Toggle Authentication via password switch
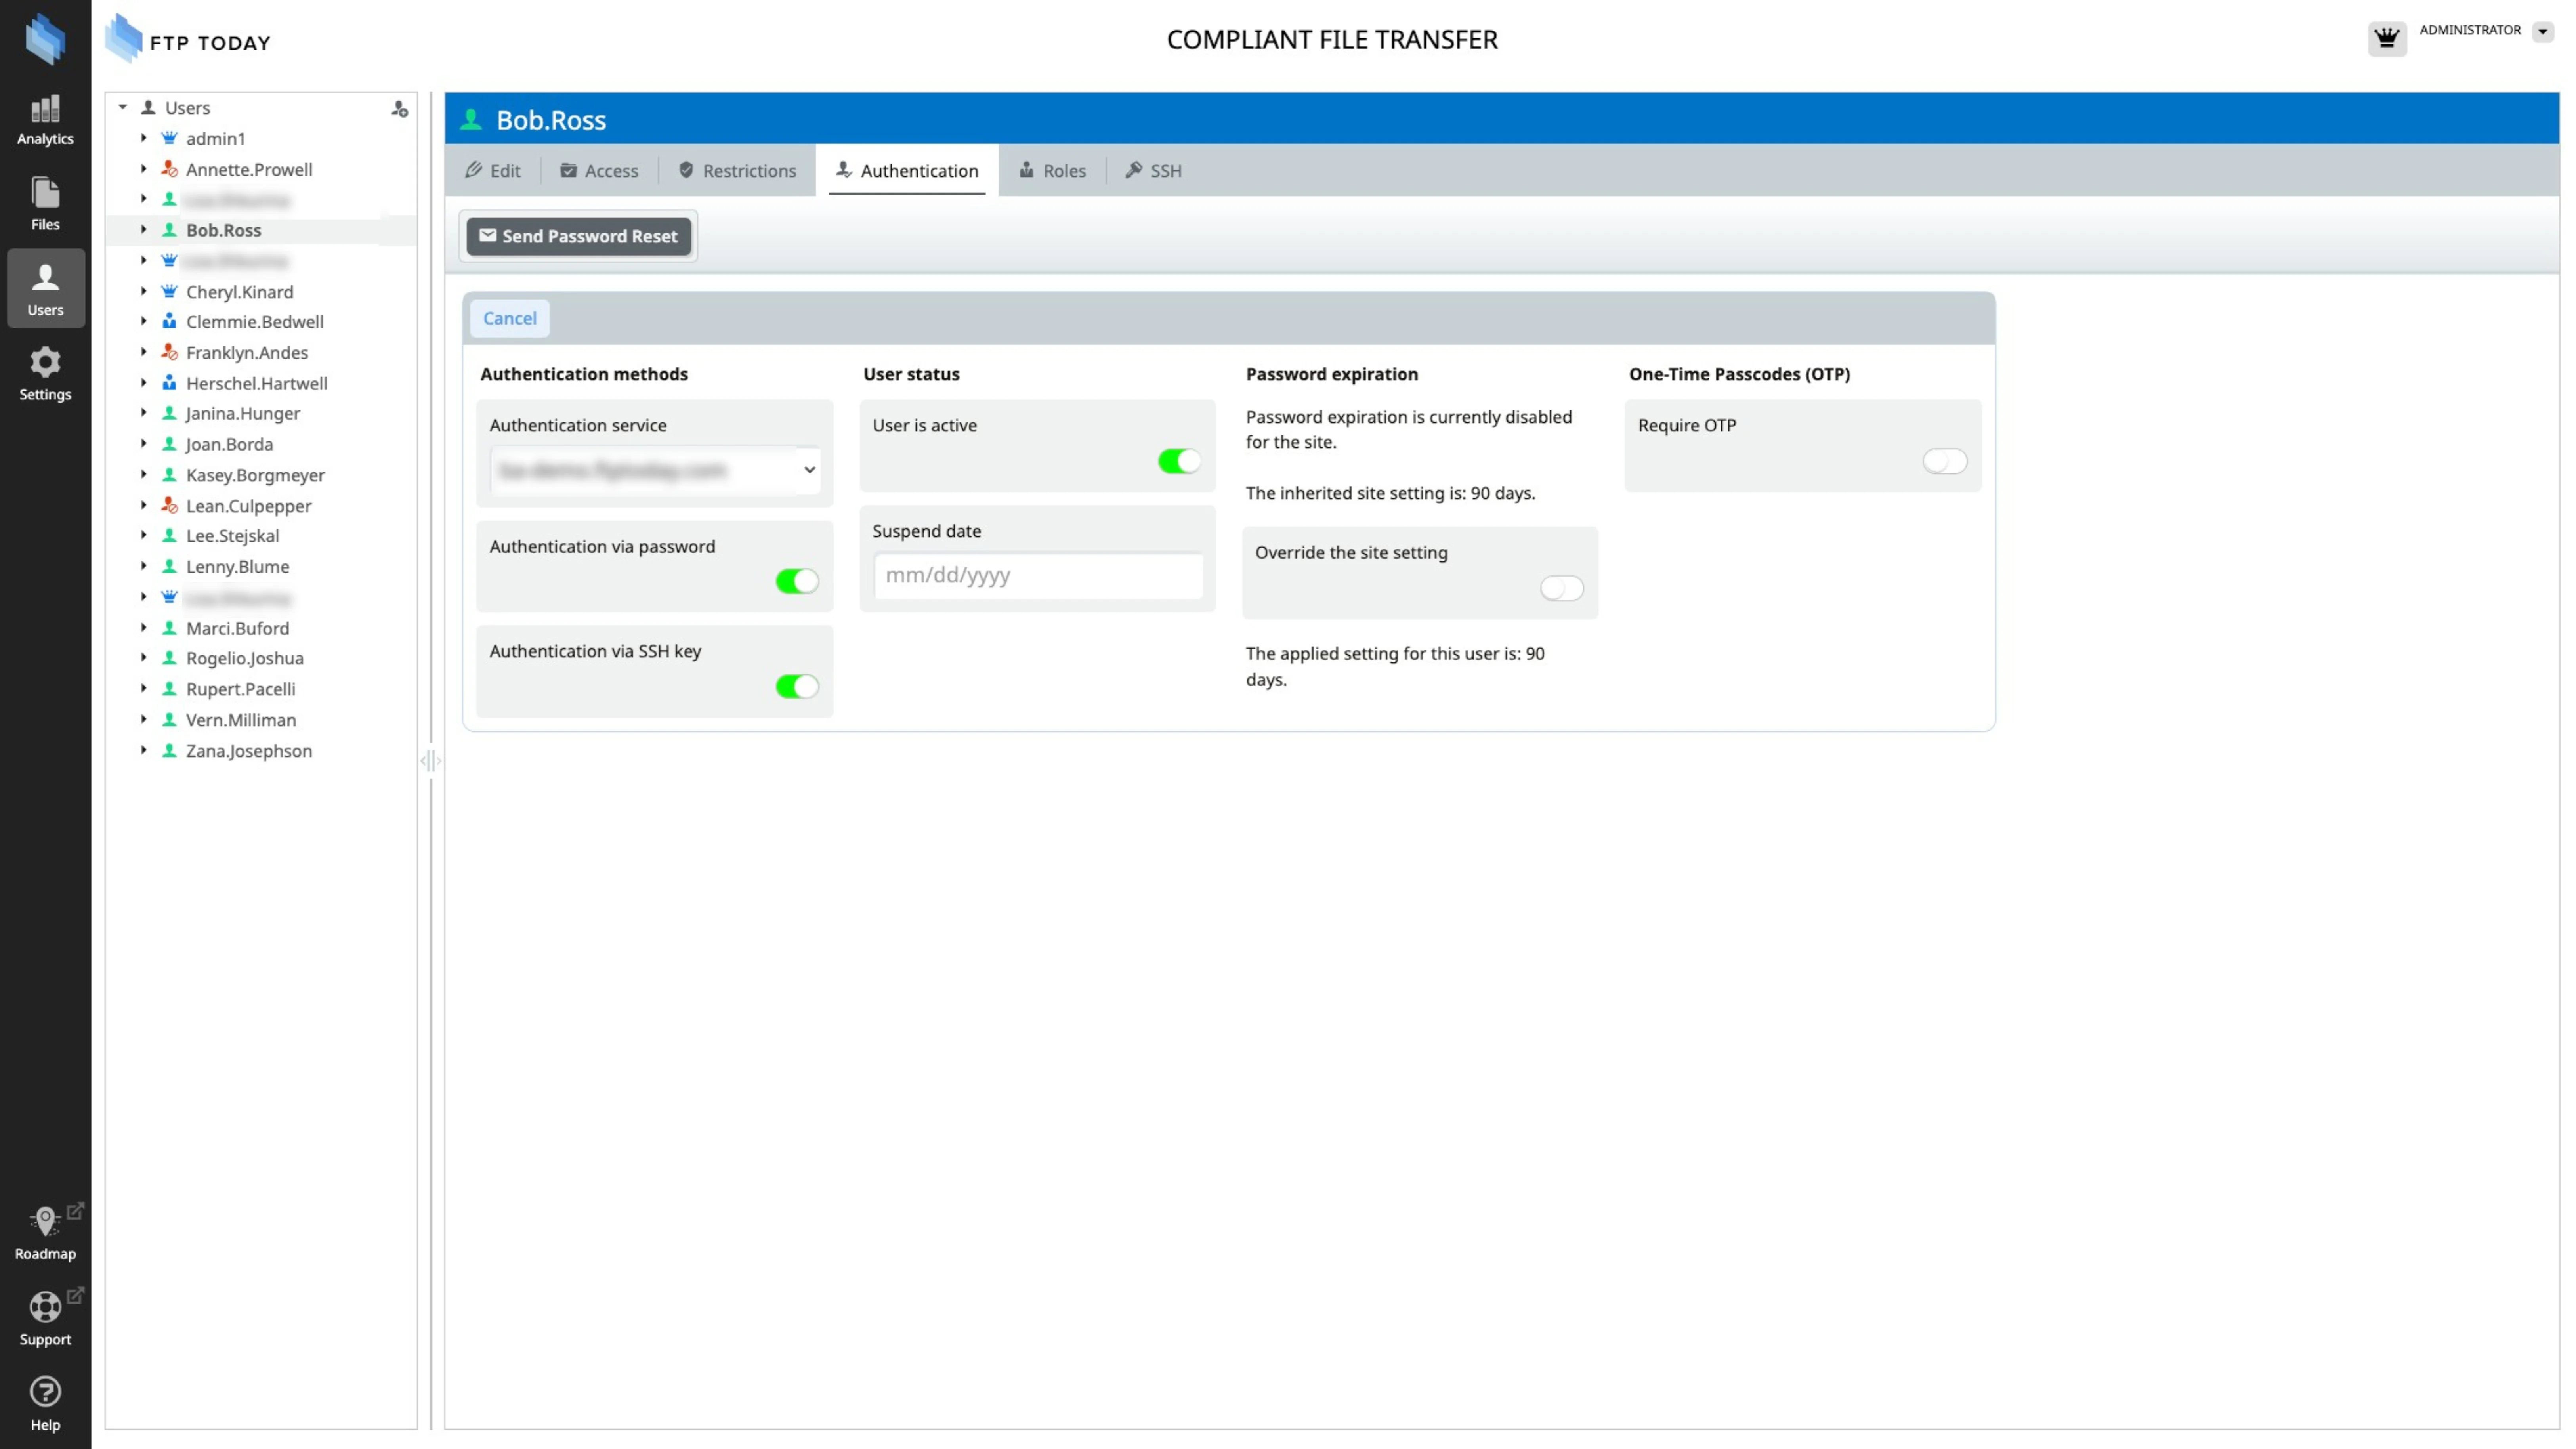The height and width of the screenshot is (1449, 2576). pyautogui.click(x=796, y=581)
